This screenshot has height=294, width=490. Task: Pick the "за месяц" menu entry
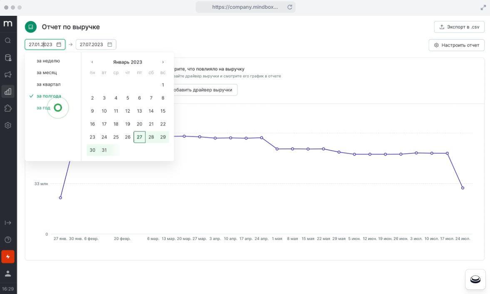pyautogui.click(x=47, y=72)
